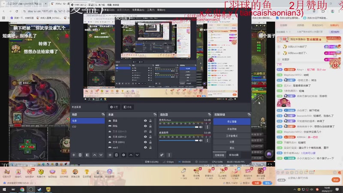The image size is (343, 193).
Task: Open 帮助(H) menu in OBS
Action: point(161,10)
